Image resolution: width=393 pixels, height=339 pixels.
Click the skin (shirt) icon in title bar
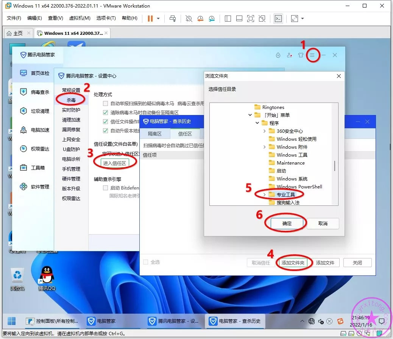coord(301,55)
